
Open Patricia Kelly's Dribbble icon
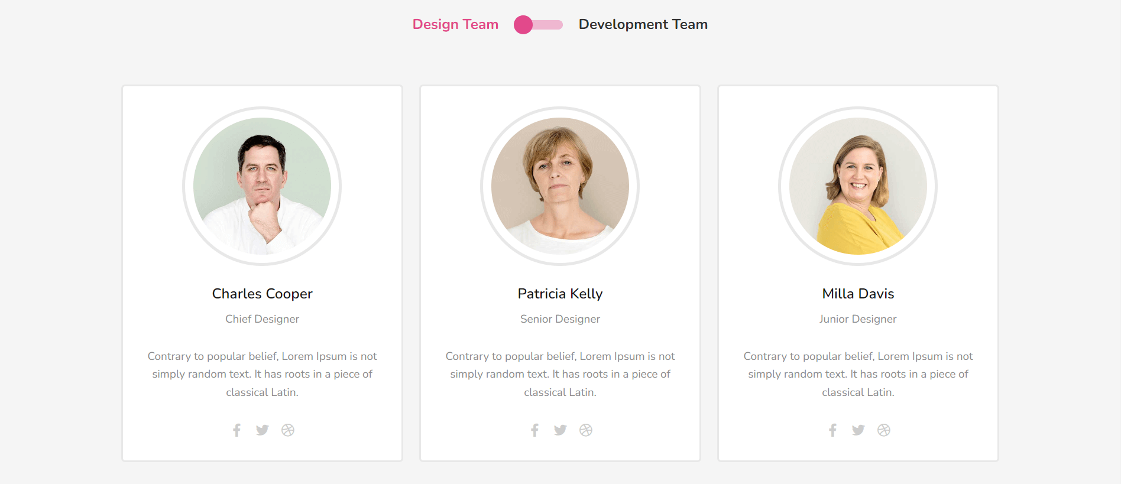586,430
